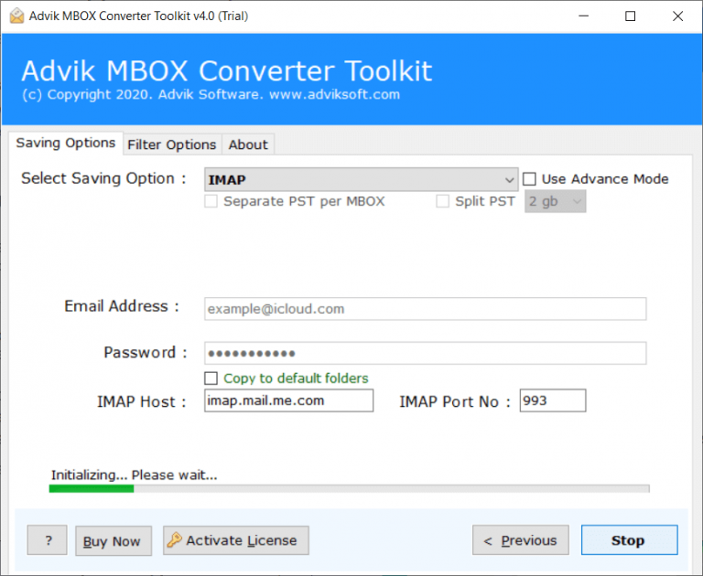Open the Select Saving Option dropdown
The height and width of the screenshot is (576, 703).
click(x=361, y=179)
